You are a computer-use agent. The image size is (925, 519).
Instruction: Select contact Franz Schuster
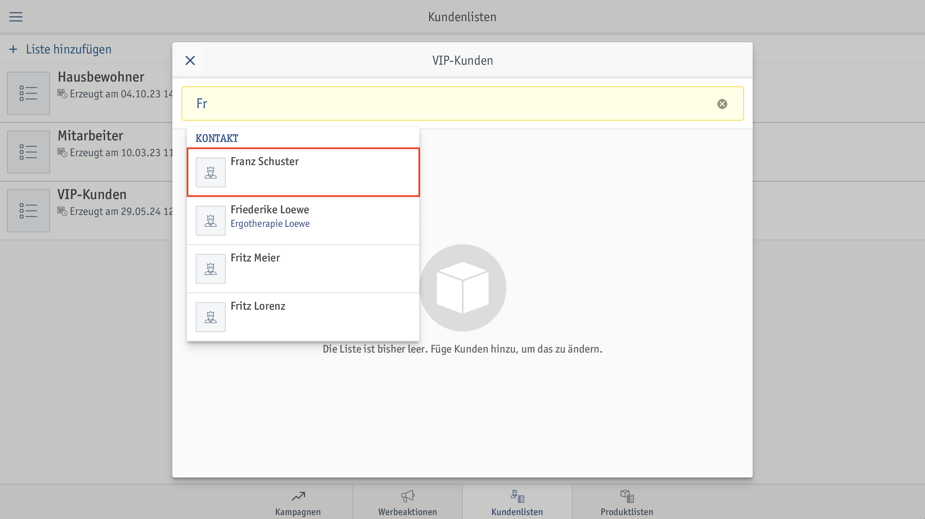[x=303, y=172]
